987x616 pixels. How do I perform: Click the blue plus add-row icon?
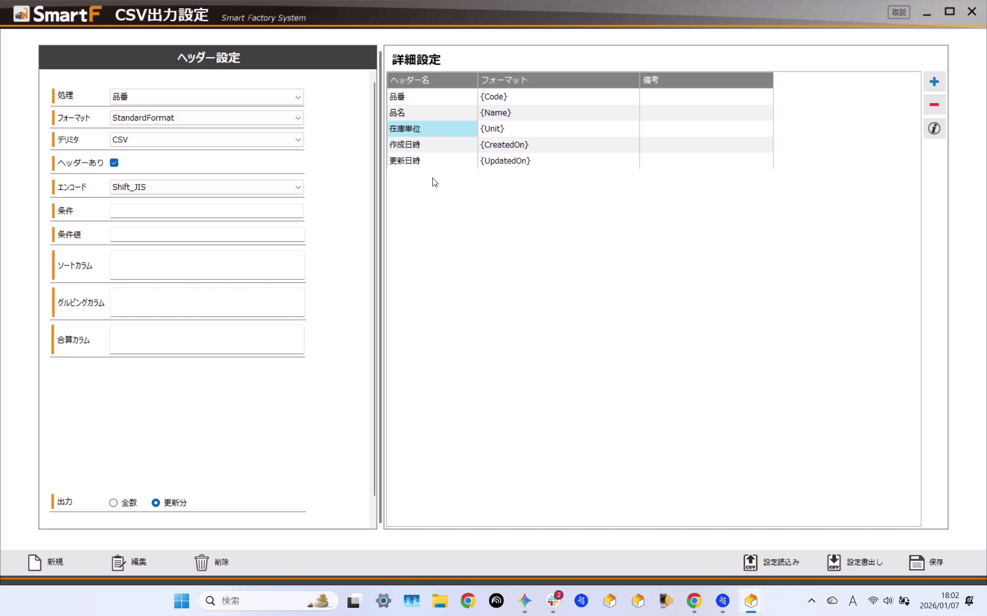[934, 82]
